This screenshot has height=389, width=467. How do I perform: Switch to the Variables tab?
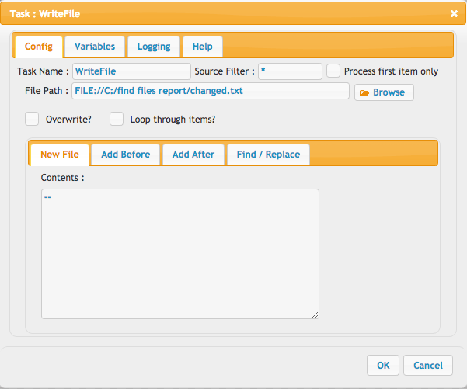click(95, 47)
